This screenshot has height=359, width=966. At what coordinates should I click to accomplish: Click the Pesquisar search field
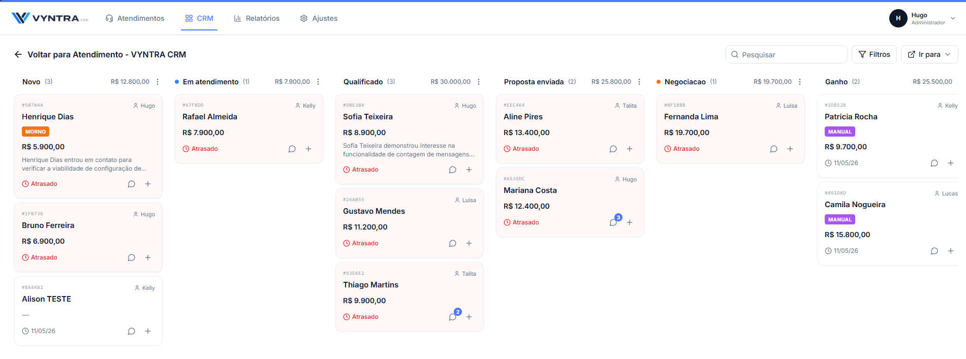click(786, 54)
